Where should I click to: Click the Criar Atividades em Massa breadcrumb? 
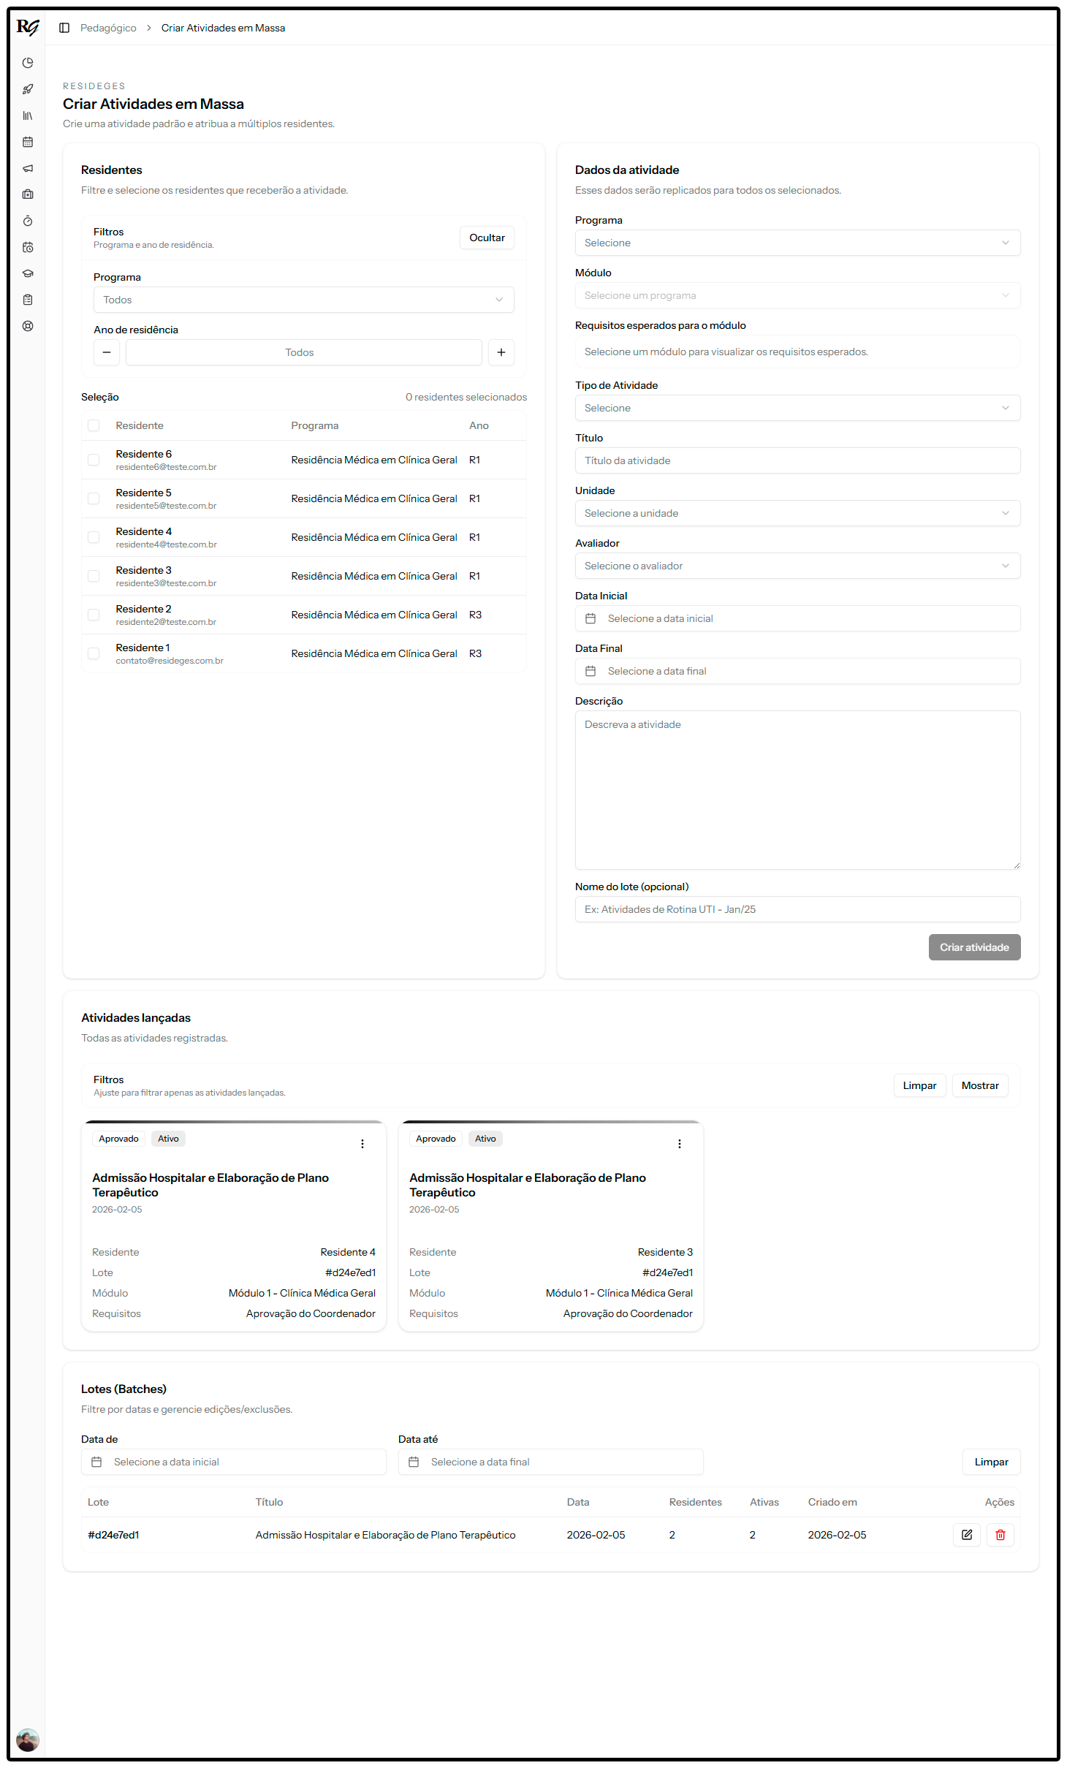pos(223,28)
